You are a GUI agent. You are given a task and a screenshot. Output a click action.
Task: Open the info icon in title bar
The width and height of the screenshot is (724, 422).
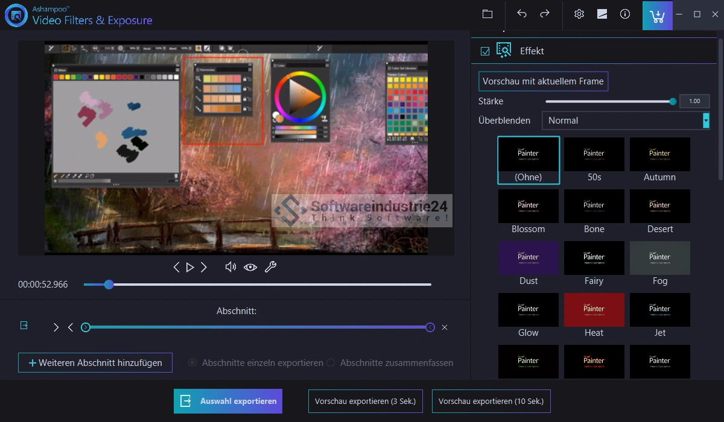[x=625, y=14]
